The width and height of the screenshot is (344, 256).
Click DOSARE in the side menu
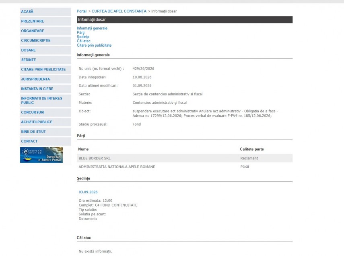[x=45, y=50]
